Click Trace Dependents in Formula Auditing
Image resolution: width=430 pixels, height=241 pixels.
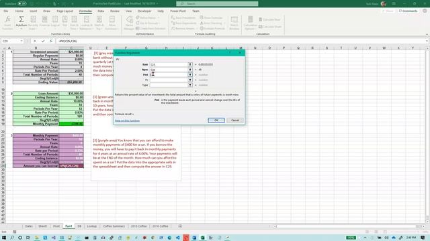(183, 23)
